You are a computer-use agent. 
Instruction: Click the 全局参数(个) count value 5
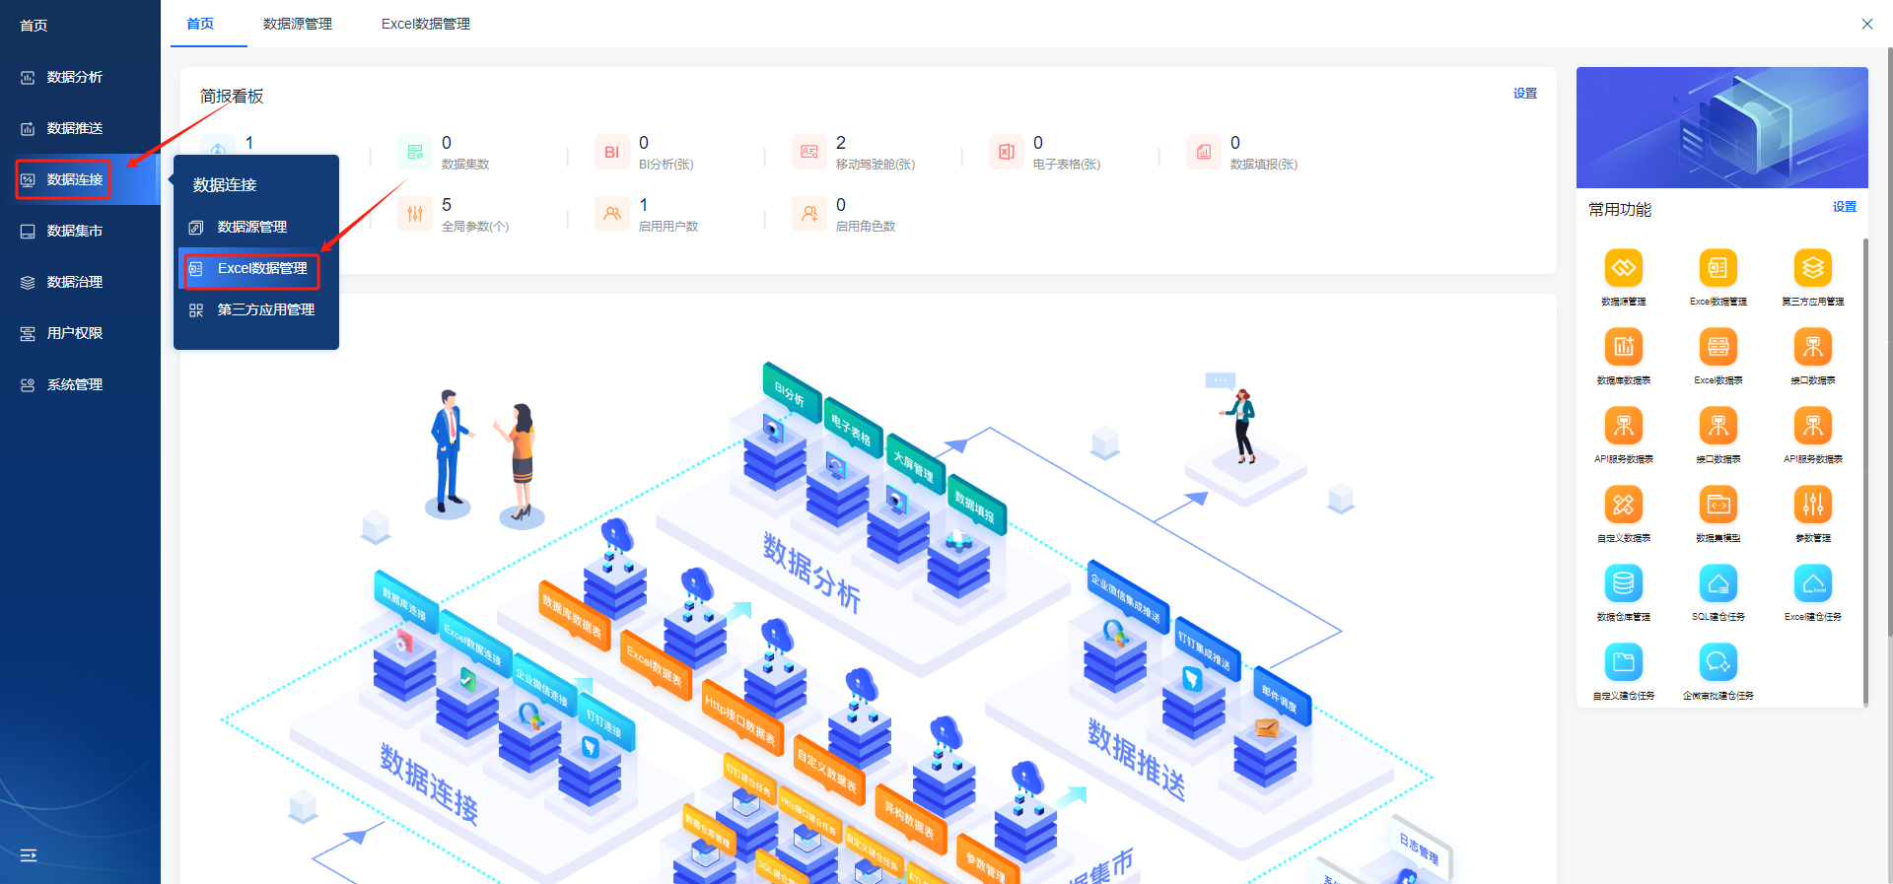(x=447, y=205)
